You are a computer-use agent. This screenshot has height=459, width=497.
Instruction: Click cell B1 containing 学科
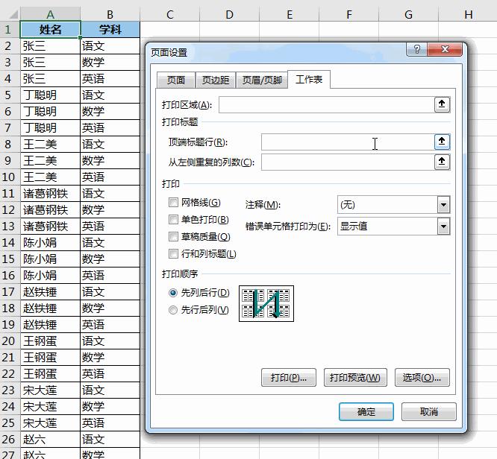point(110,30)
